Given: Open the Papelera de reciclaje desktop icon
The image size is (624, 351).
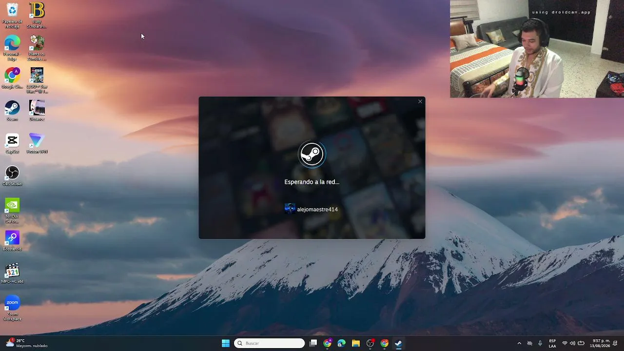Looking at the screenshot, I should click(x=12, y=16).
